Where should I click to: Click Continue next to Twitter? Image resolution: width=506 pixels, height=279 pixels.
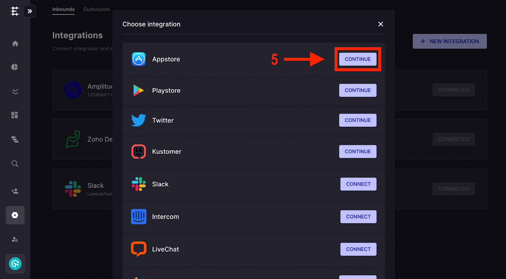(x=358, y=120)
